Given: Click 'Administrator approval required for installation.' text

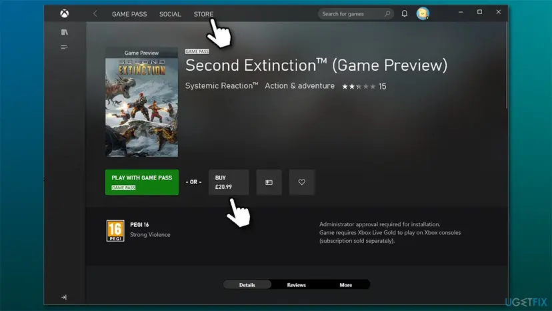Looking at the screenshot, I should click(379, 224).
